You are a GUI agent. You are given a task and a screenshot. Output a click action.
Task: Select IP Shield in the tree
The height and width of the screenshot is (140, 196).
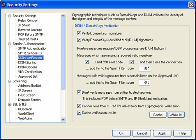(24, 25)
